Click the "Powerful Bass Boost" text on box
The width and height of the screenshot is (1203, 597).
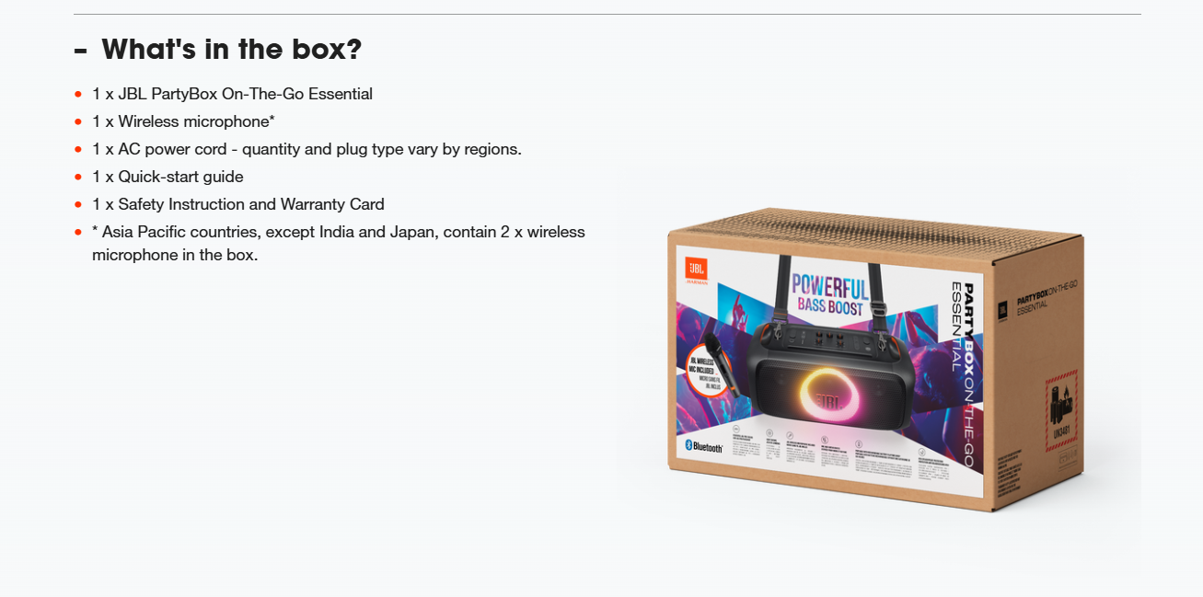pyautogui.click(x=829, y=293)
